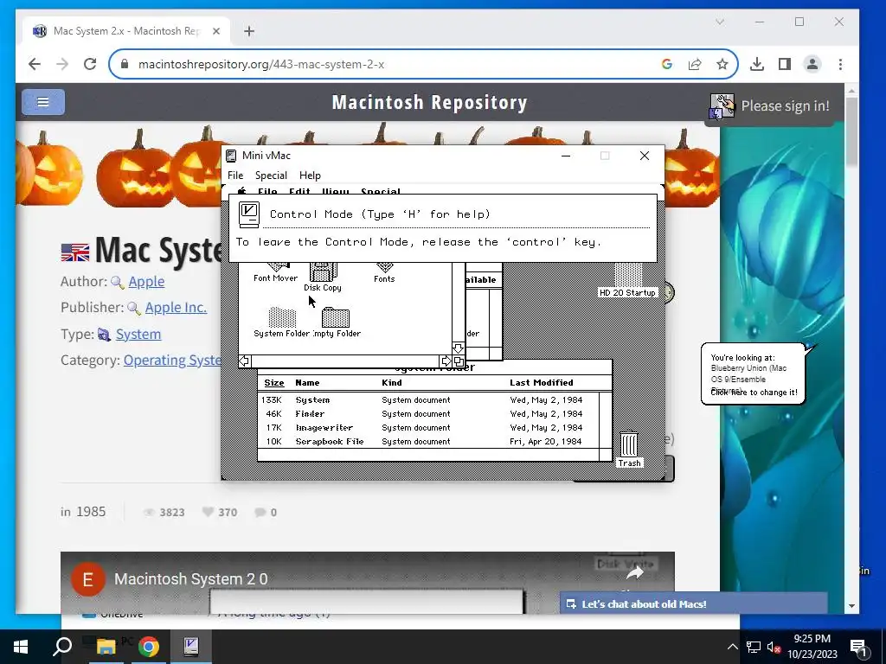Close the Mac System 2.x tab
This screenshot has width=886, height=664.
pyautogui.click(x=215, y=31)
